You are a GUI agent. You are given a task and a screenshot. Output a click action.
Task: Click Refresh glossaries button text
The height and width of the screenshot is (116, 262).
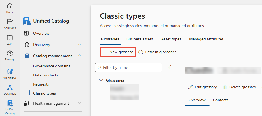click(161, 52)
